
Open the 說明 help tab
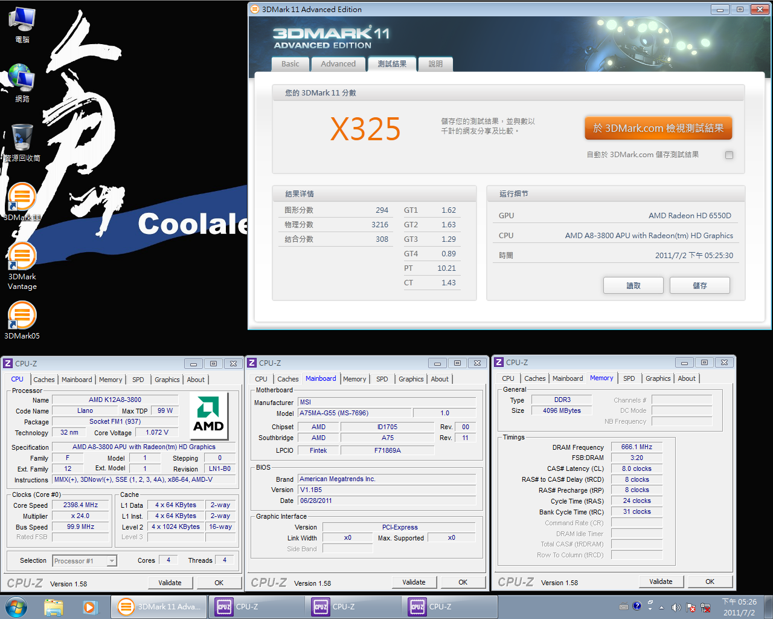(x=435, y=64)
